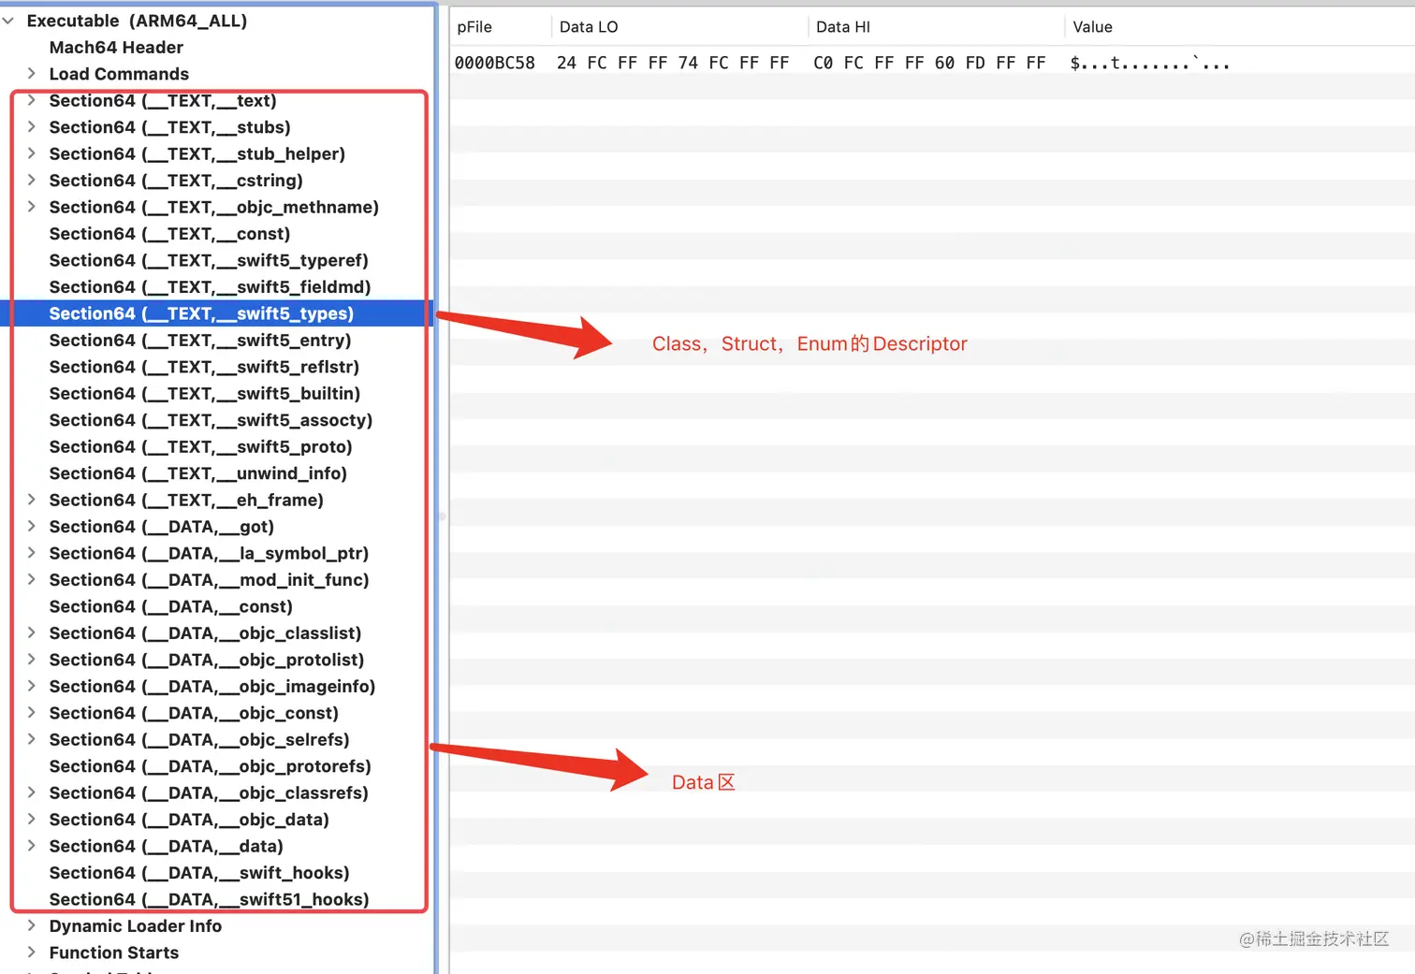The height and width of the screenshot is (974, 1415).
Task: Expand the __DATA,__objc_imageinfo section chevron
Action: [x=31, y=686]
